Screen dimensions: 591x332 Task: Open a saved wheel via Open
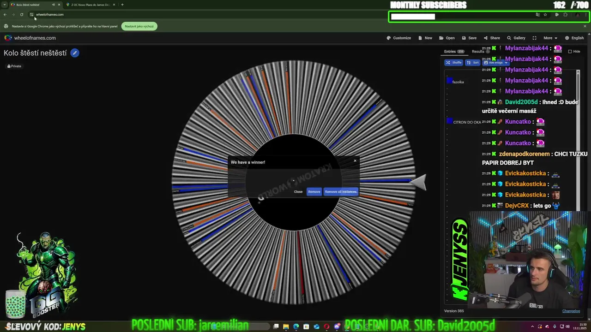[447, 38]
